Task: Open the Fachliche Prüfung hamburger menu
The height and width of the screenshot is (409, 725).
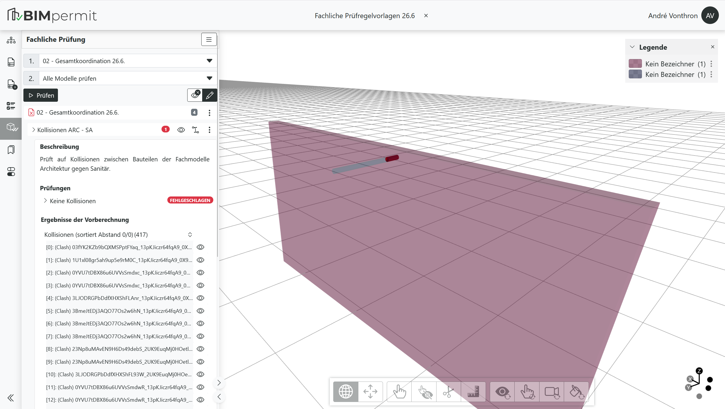Action: tap(209, 39)
